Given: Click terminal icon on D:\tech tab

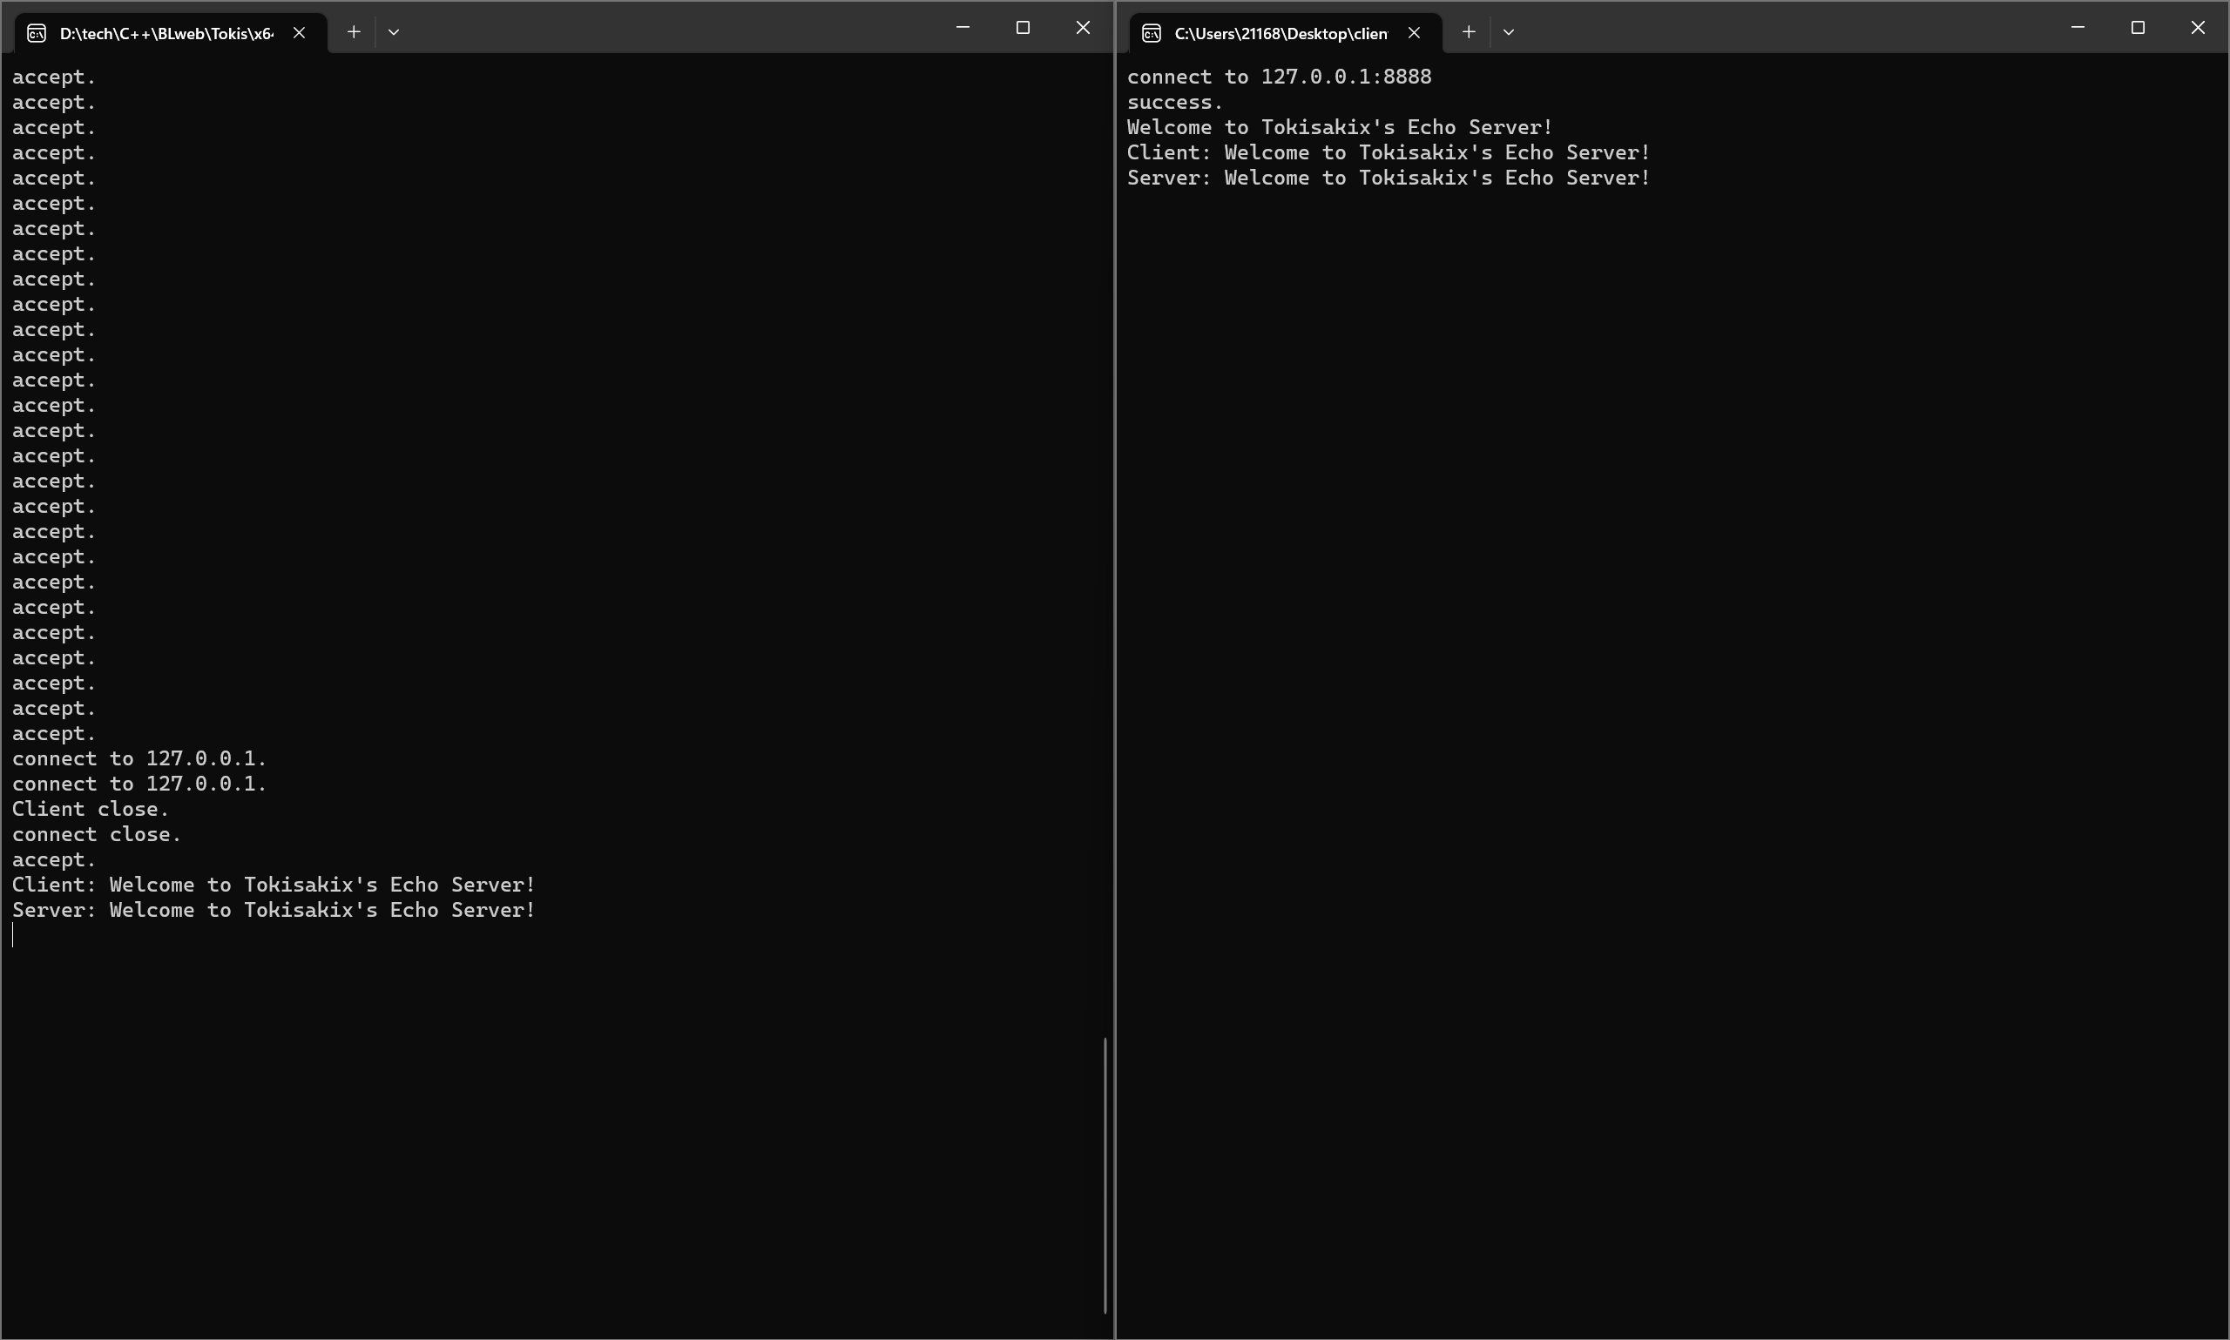Looking at the screenshot, I should tap(36, 33).
